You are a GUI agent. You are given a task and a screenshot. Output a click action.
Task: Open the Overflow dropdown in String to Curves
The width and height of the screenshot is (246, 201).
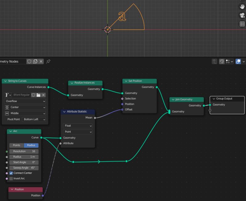coord(25,101)
